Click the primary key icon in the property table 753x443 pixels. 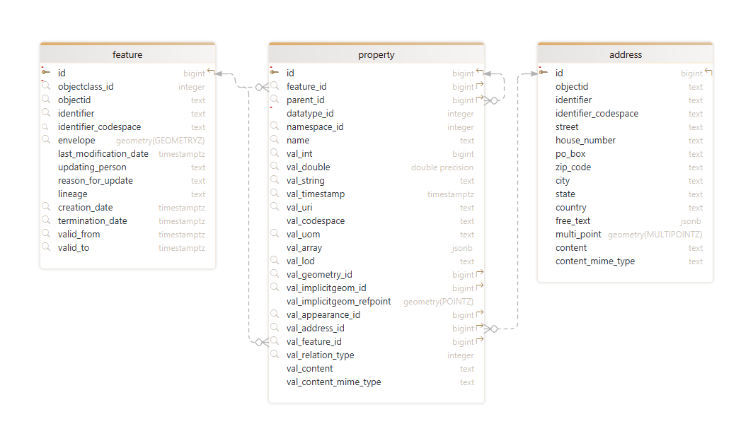[275, 73]
